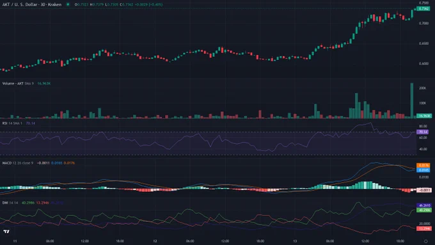Select the DMI 14 14 indicator legend
The height and width of the screenshot is (245, 435).
pos(10,203)
